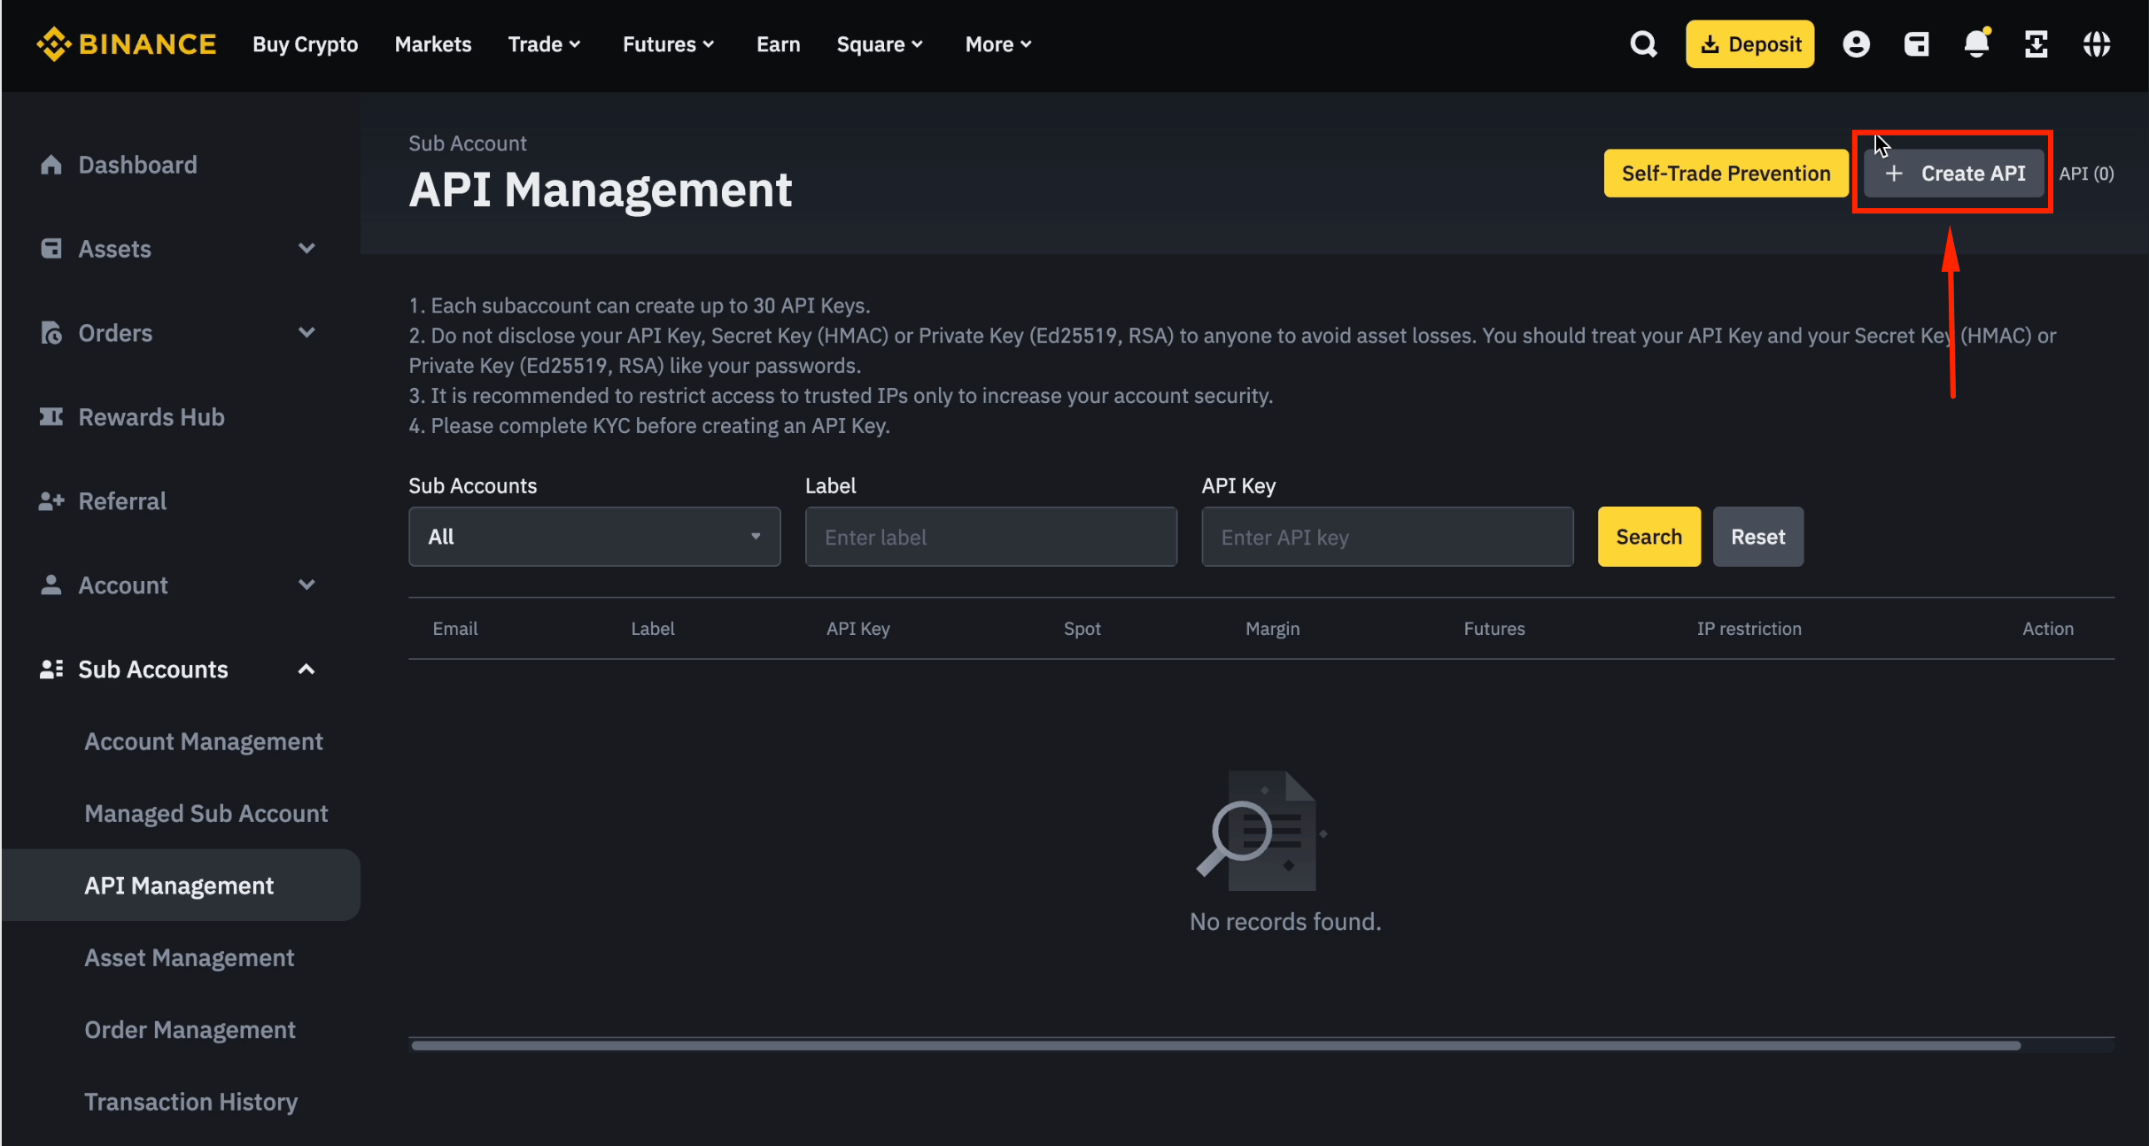Click the search magnifier icon in header
The width and height of the screenshot is (2149, 1146).
[x=1643, y=44]
